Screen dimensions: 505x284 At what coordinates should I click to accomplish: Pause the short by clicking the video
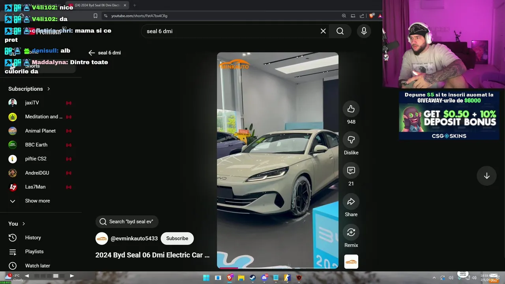(x=277, y=160)
